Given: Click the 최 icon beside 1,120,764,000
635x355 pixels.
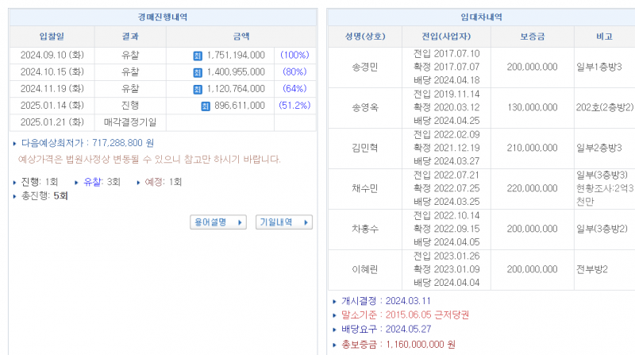Looking at the screenshot, I should click(198, 89).
